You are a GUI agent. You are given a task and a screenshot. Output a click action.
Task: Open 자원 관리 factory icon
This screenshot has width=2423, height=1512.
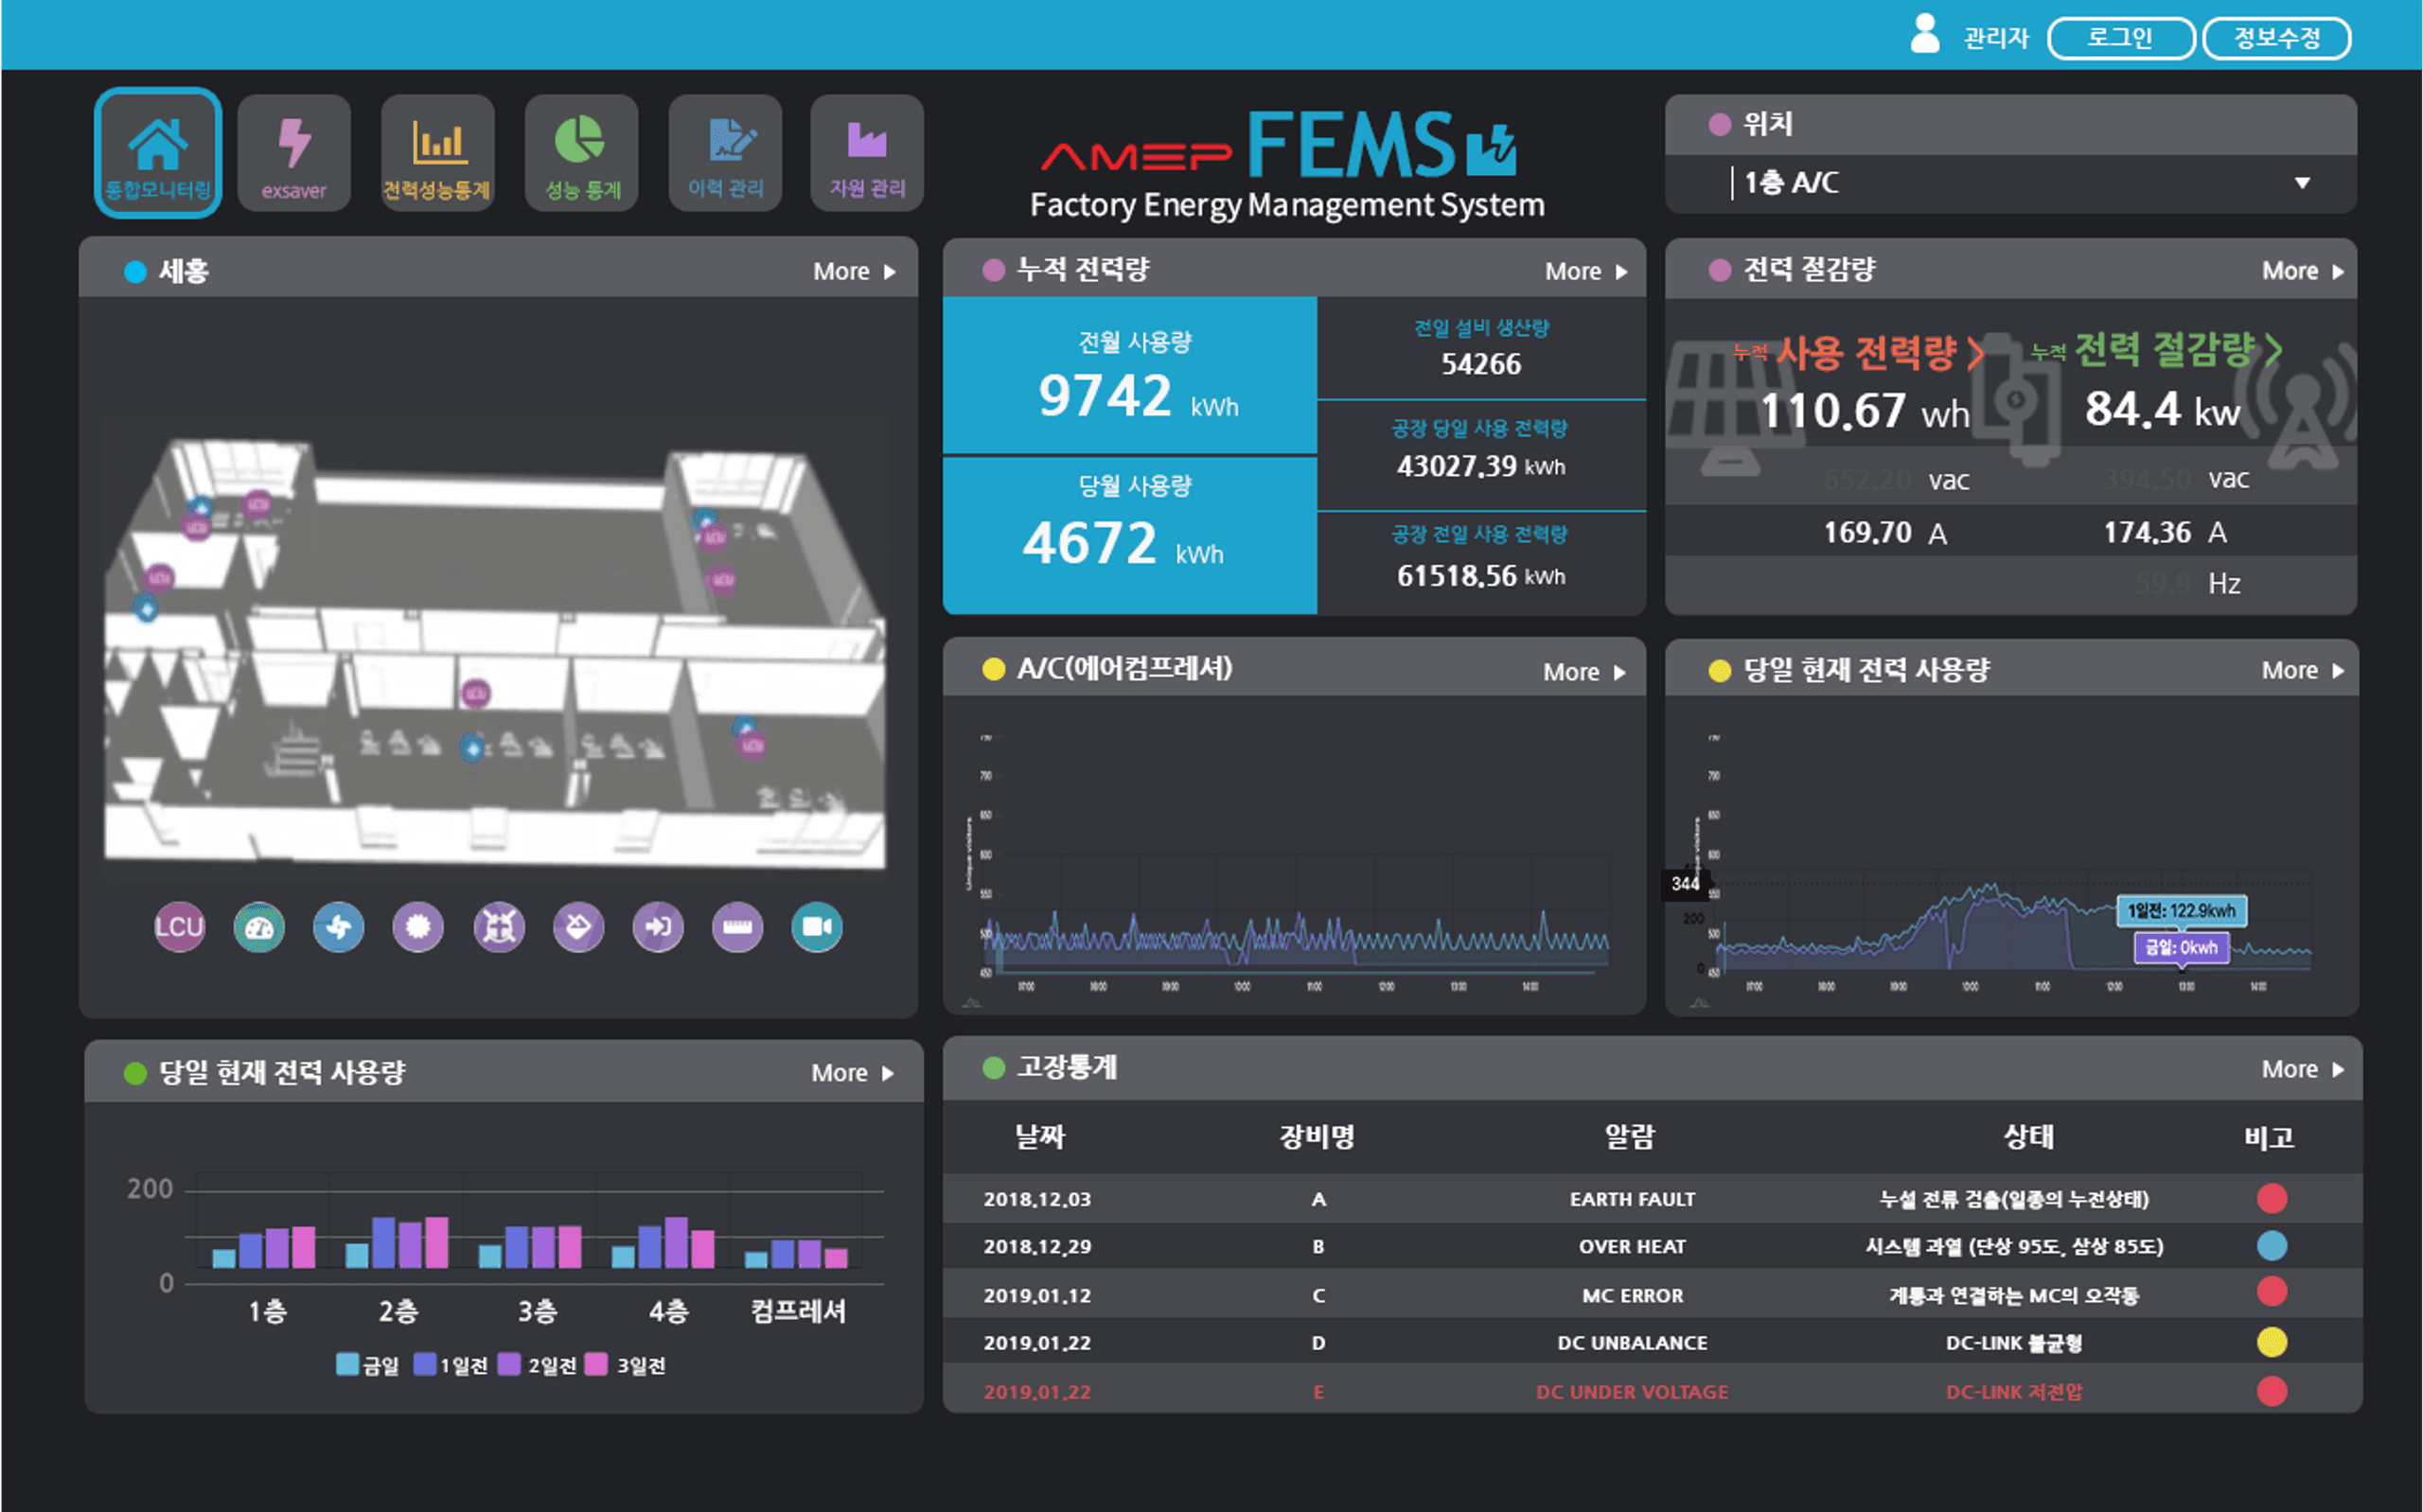[867, 153]
